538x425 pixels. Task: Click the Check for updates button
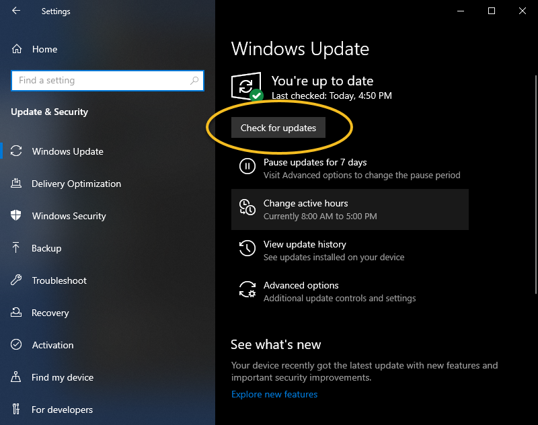coord(278,128)
